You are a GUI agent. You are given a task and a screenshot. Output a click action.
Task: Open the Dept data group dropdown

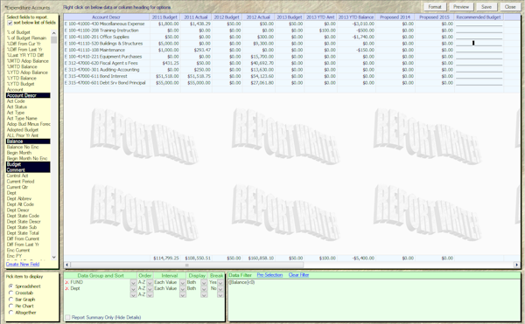pyautogui.click(x=133, y=288)
